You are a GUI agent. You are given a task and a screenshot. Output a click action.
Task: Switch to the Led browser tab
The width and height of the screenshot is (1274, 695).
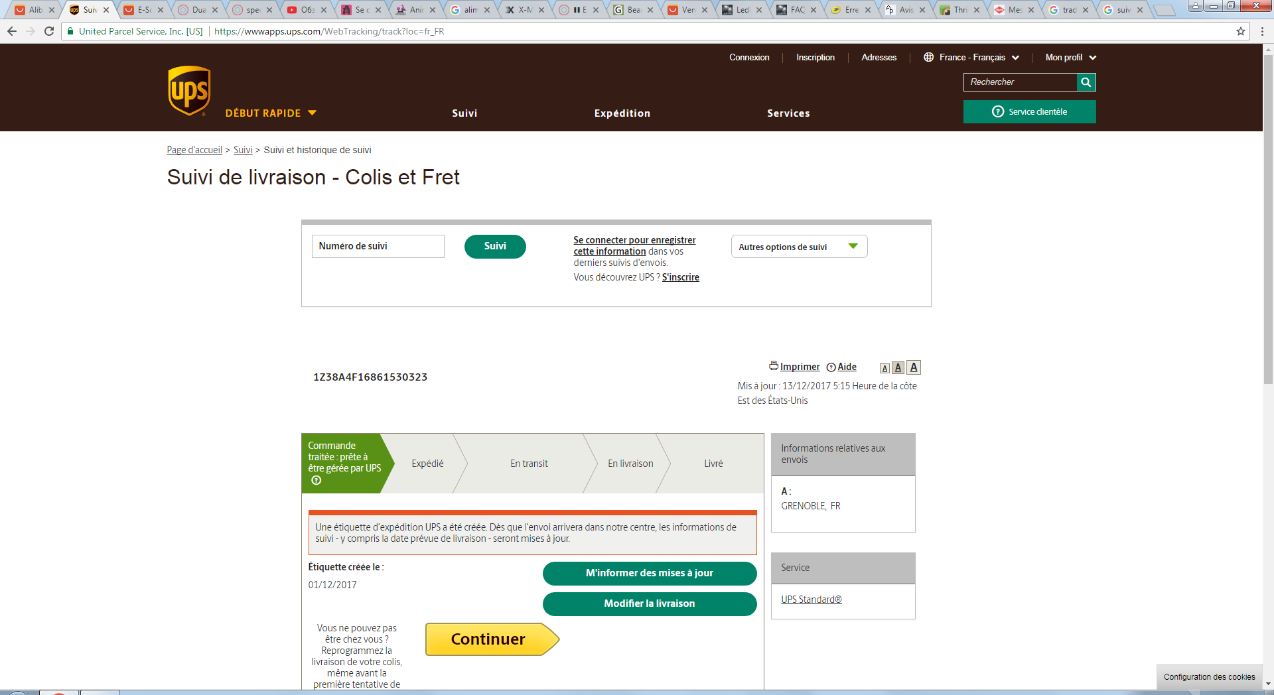743,10
